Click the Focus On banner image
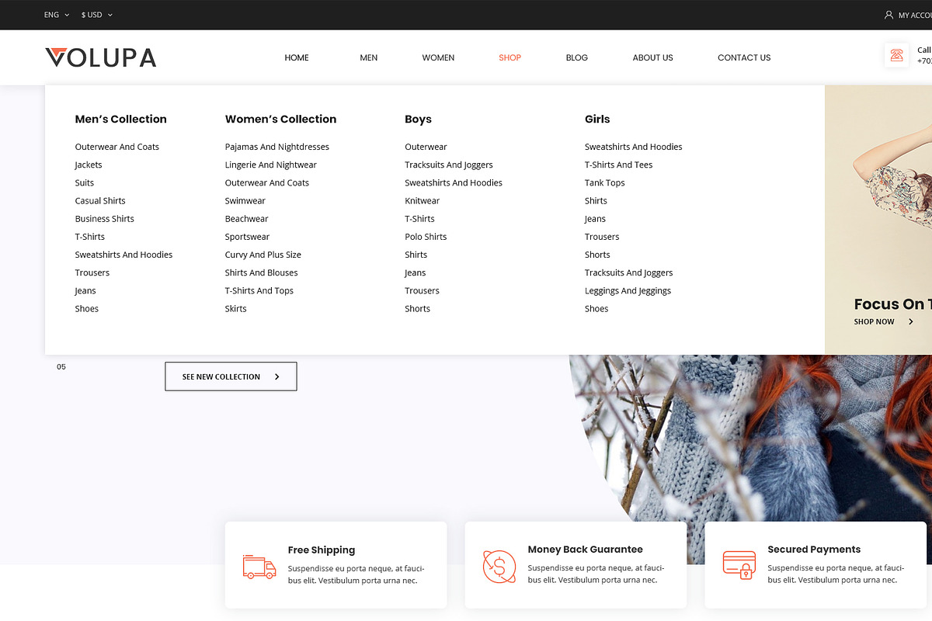This screenshot has width=932, height=621. pyautogui.click(x=878, y=220)
